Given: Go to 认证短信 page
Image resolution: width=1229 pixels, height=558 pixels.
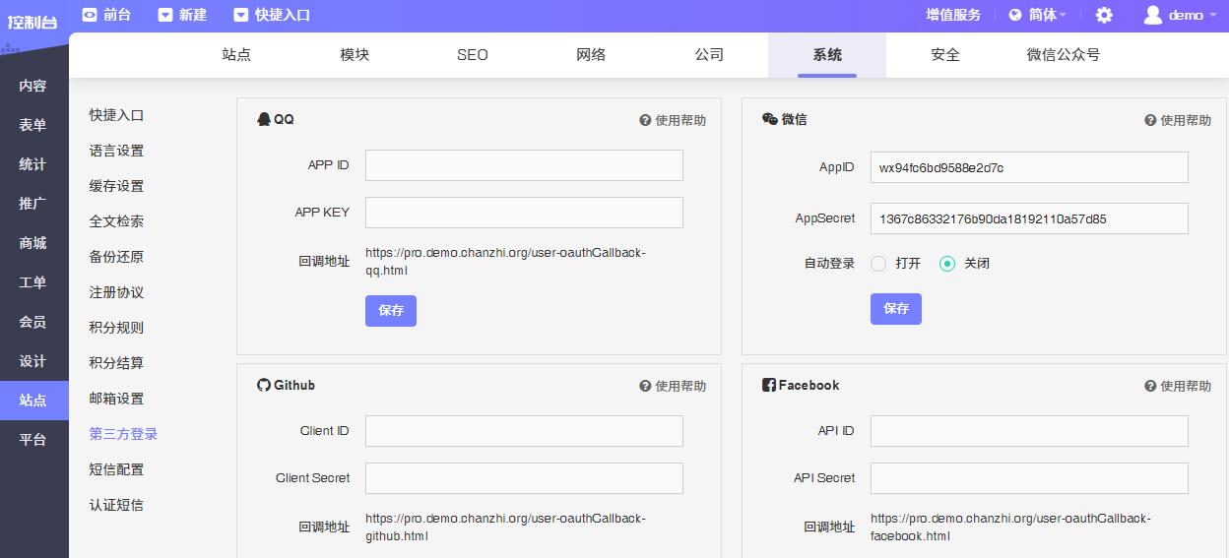Looking at the screenshot, I should coord(116,505).
